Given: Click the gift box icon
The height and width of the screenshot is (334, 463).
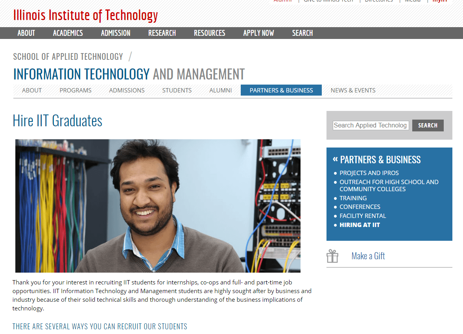Looking at the screenshot, I should (332, 256).
